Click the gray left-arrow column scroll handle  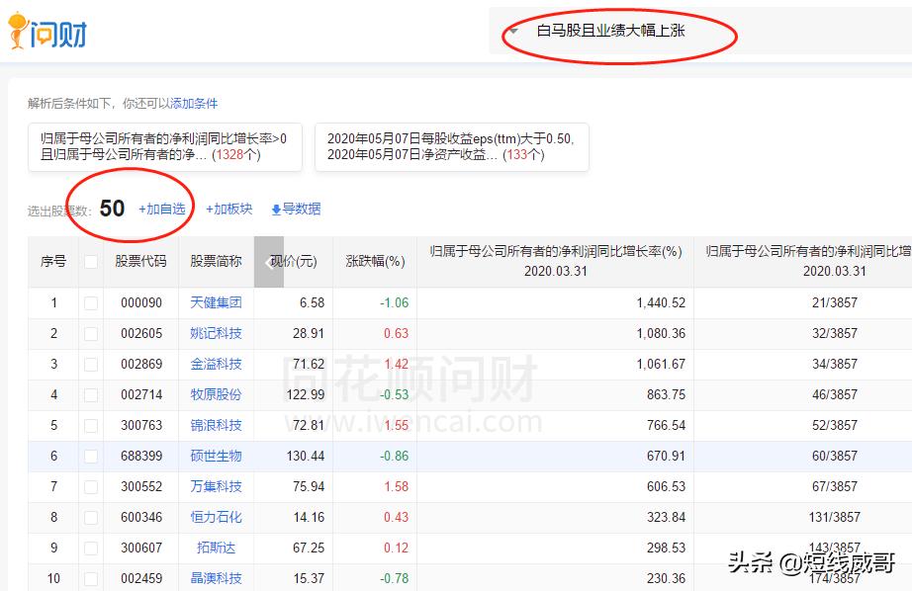point(268,262)
